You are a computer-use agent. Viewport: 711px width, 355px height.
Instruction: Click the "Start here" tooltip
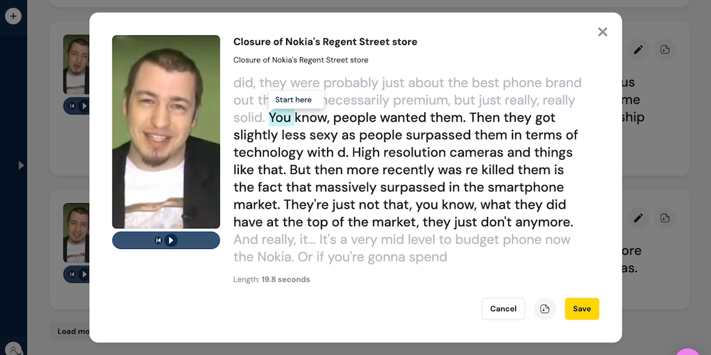[294, 100]
